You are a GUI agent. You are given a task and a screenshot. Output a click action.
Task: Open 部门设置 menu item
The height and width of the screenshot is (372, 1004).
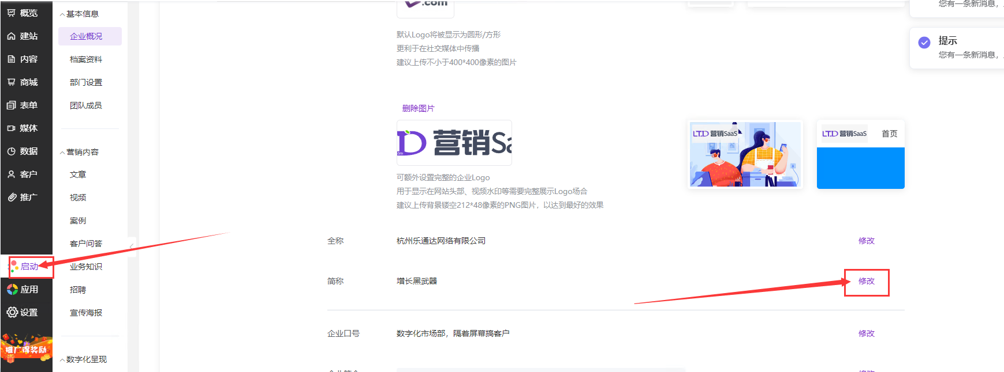coord(86,82)
